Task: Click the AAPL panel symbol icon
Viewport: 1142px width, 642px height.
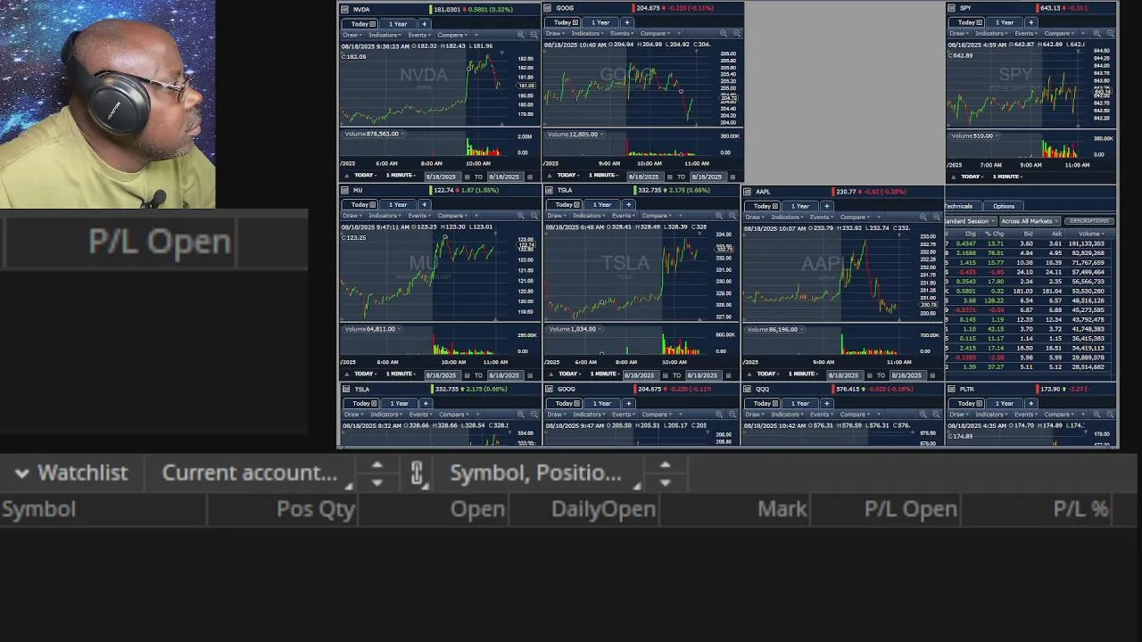Action: pyautogui.click(x=747, y=192)
